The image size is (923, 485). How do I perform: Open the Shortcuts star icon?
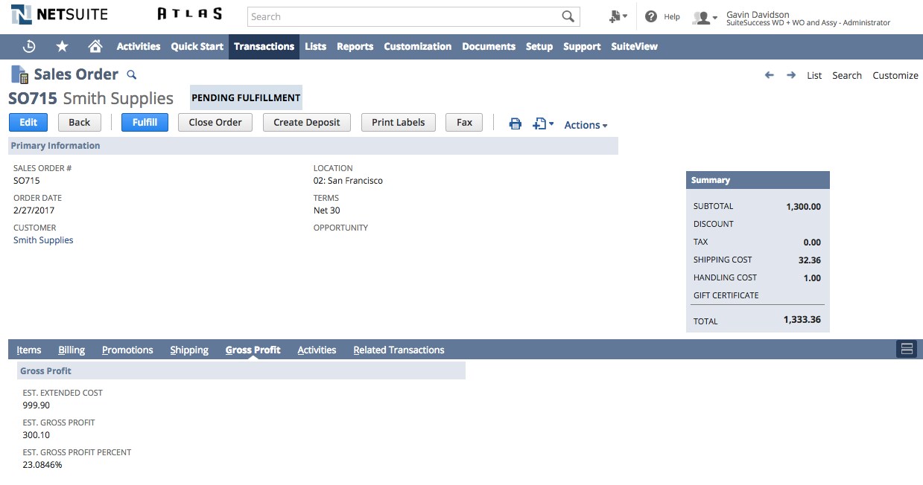[x=63, y=46]
